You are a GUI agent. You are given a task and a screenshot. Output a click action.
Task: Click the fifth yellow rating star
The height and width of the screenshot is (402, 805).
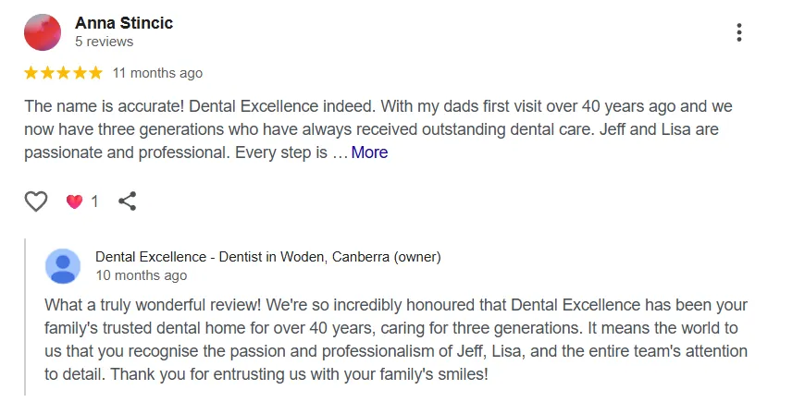click(95, 73)
